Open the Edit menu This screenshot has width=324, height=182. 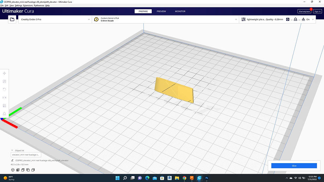click(x=7, y=6)
